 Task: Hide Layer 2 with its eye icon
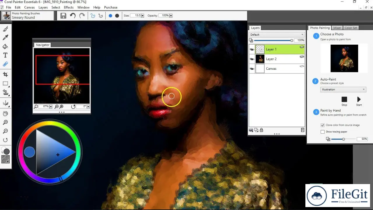[x=252, y=59]
